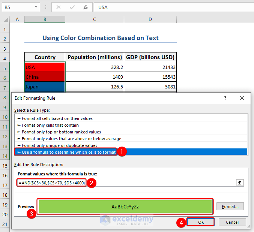Select the blue Japan cell
The width and height of the screenshot is (254, 232).
tap(45, 87)
